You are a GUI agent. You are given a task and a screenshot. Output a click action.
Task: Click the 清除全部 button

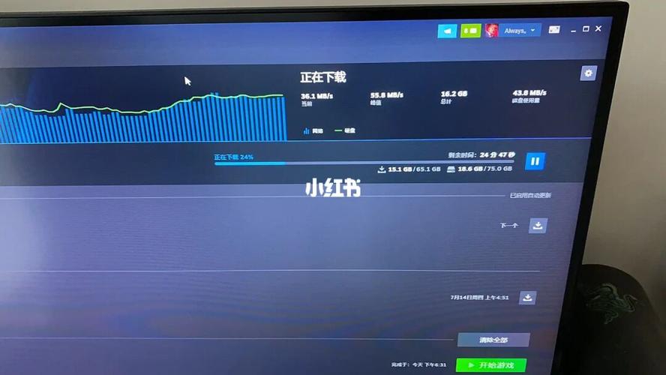[493, 340]
